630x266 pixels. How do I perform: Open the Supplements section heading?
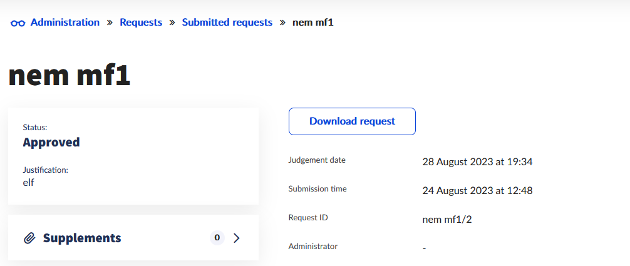(82, 238)
